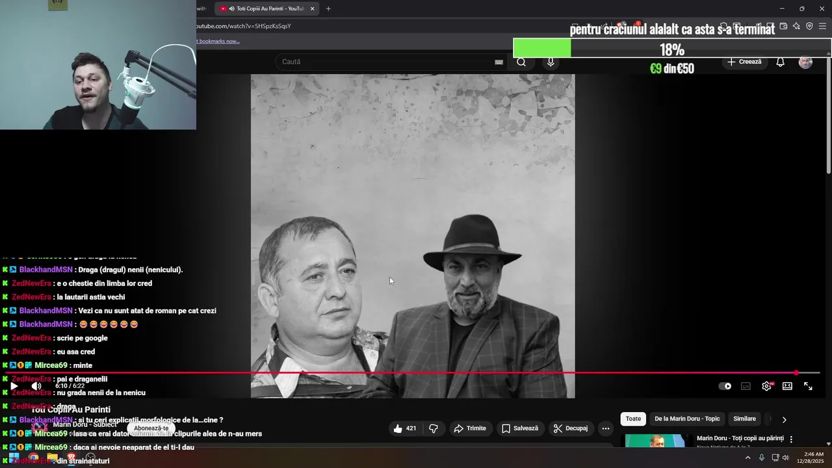Click the Creează button

click(744, 62)
